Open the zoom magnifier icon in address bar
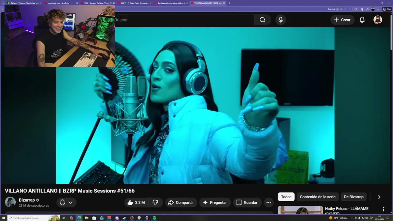This screenshot has width=393, height=221. (345, 9)
